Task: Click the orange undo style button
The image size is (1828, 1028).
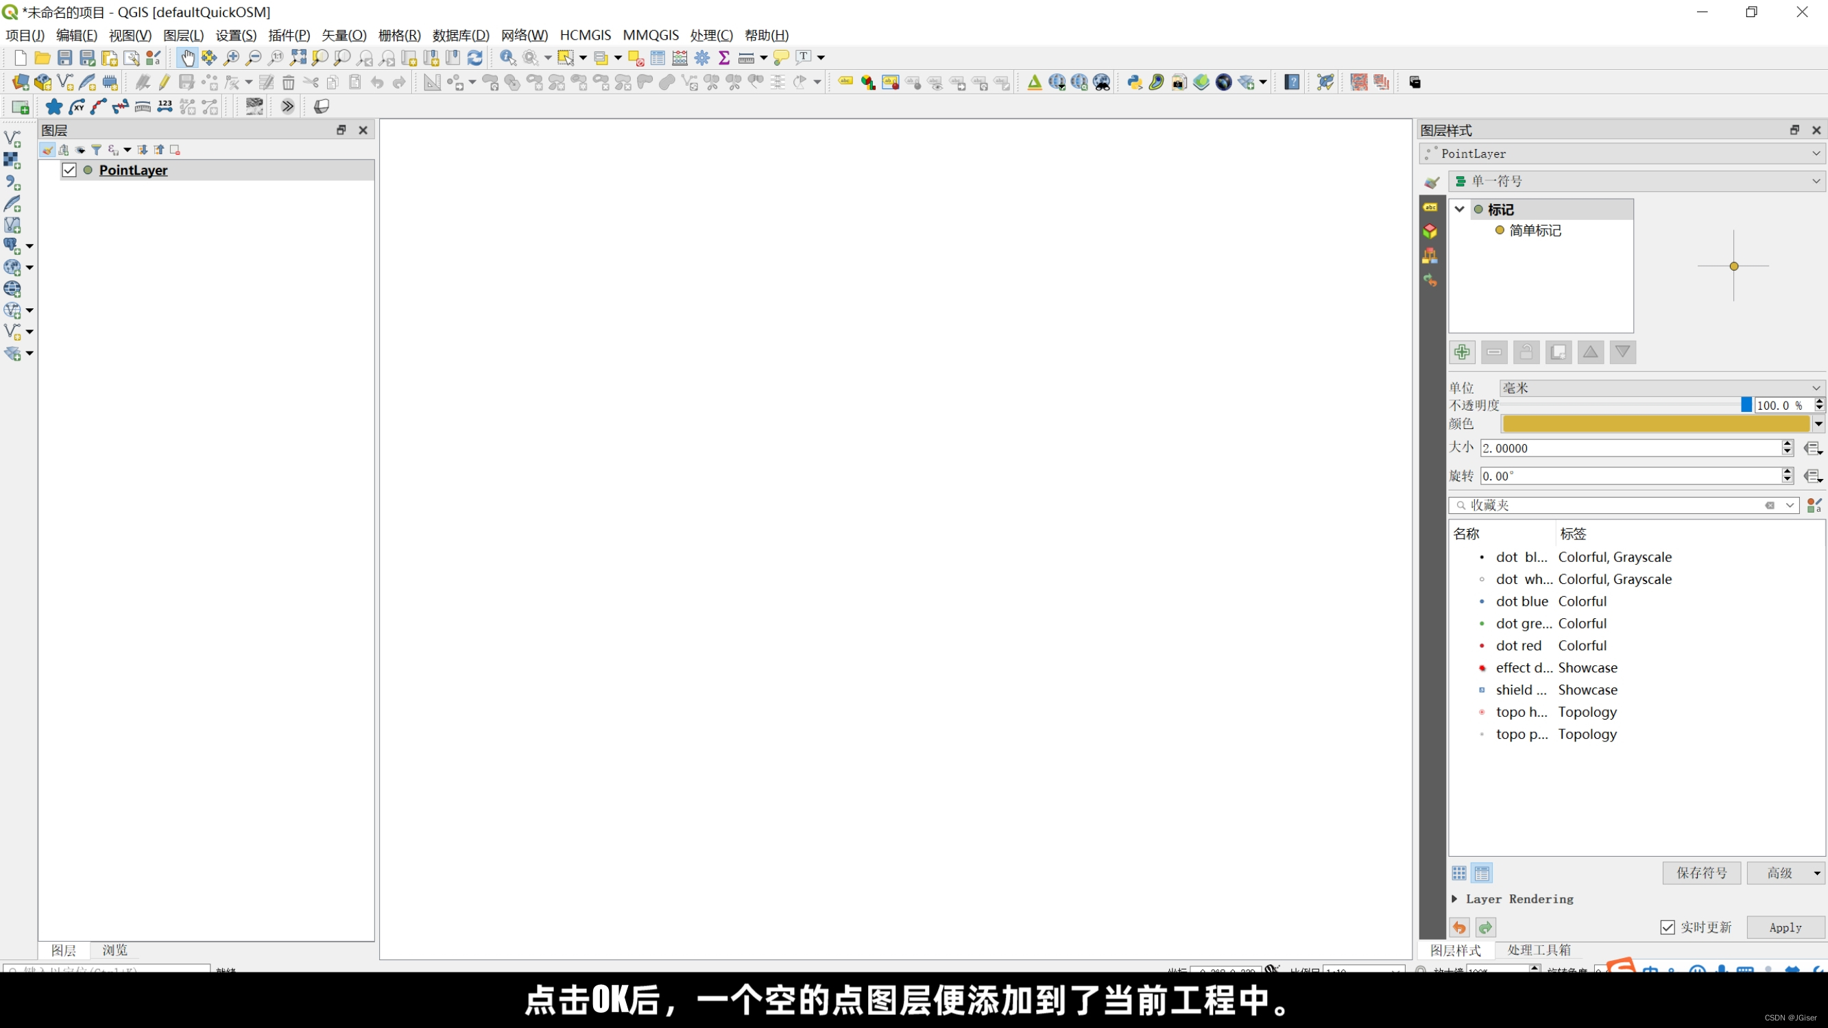Action: (1460, 927)
